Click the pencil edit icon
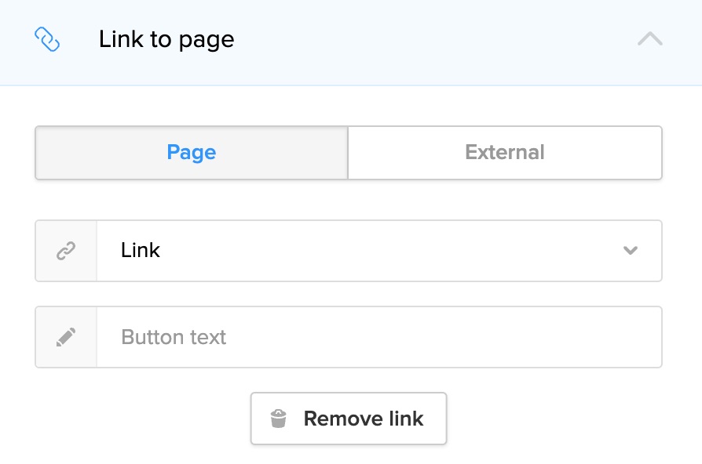Screen dimensions: 702x464 tap(67, 337)
